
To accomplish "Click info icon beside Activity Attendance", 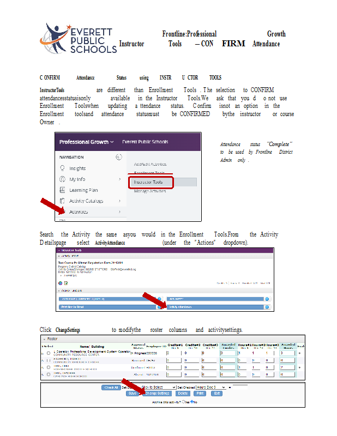I will coord(267,307).
